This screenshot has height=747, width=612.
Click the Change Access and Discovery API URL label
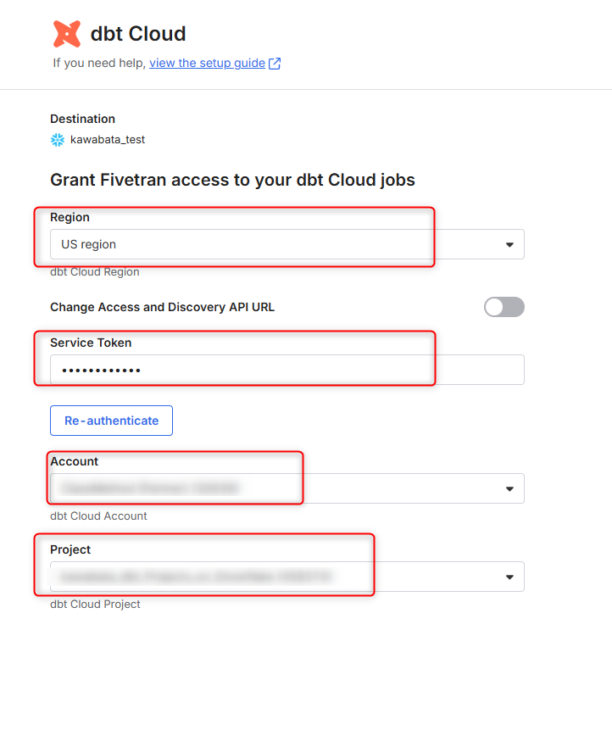pos(162,307)
